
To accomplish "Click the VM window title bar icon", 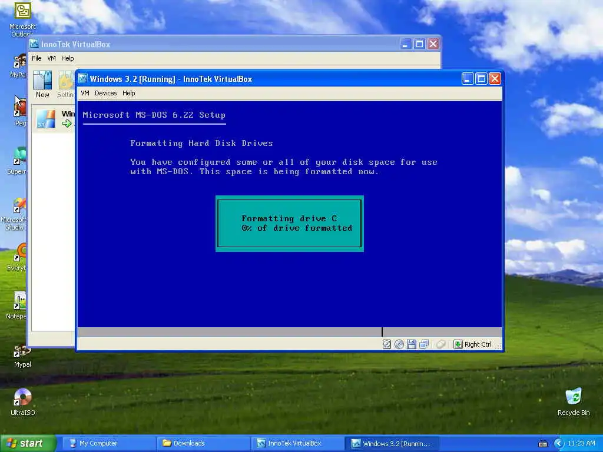I will tap(83, 78).
